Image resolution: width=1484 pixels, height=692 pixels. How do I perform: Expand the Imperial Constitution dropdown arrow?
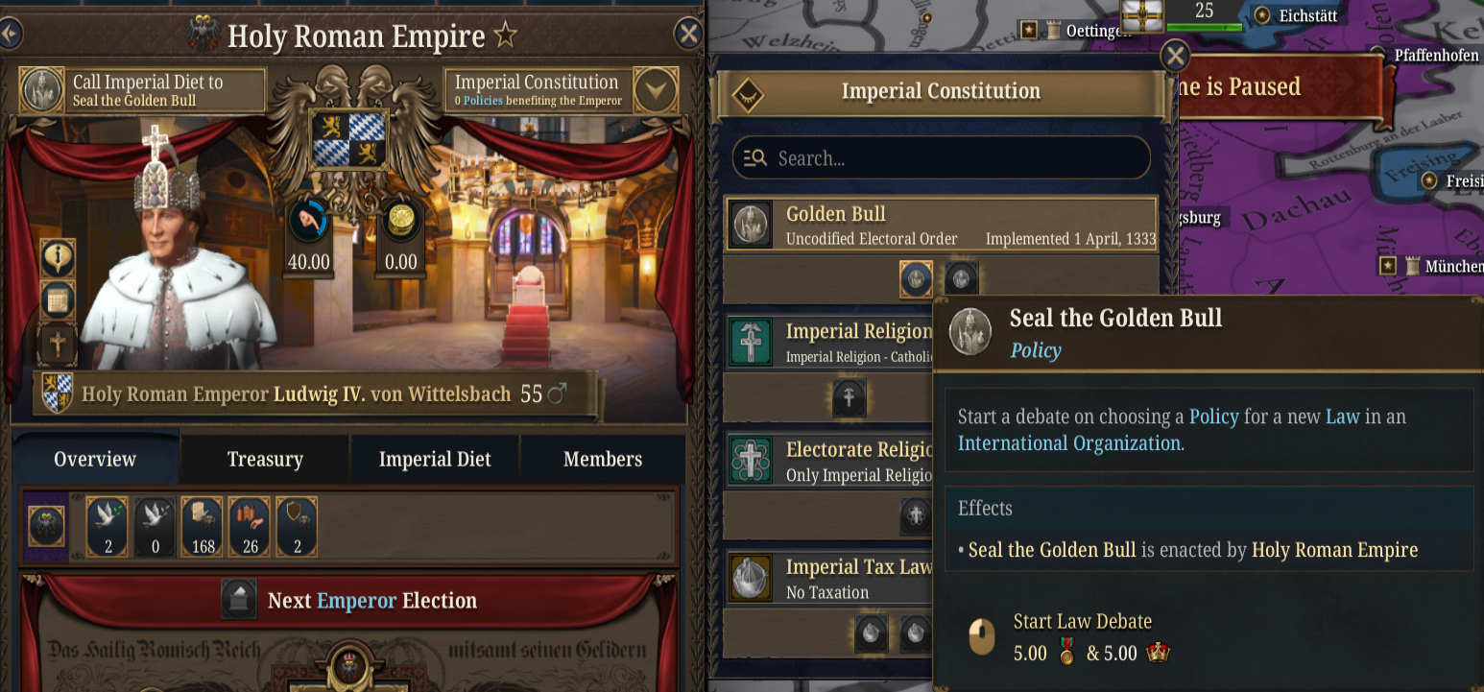pyautogui.click(x=657, y=91)
